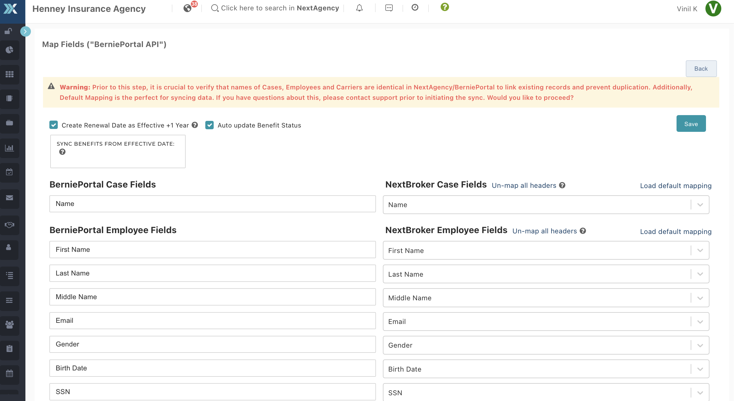Toggle Auto update Benefit Status checkbox

tap(210, 125)
